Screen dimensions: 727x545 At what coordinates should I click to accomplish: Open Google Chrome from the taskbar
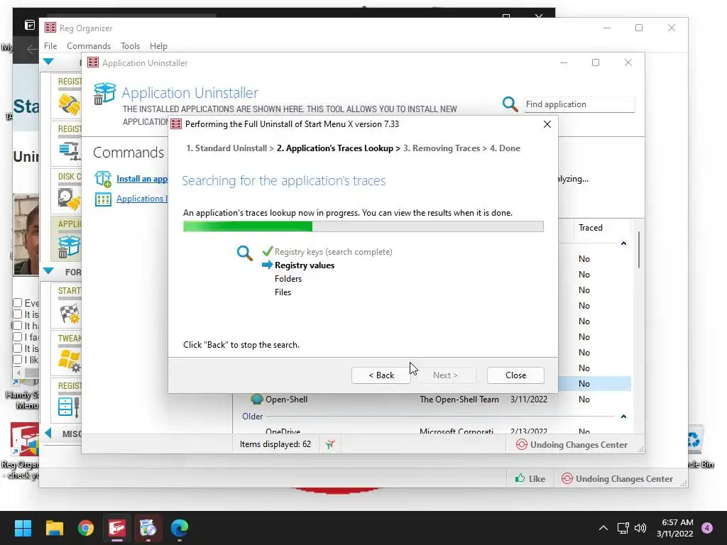[x=86, y=528]
